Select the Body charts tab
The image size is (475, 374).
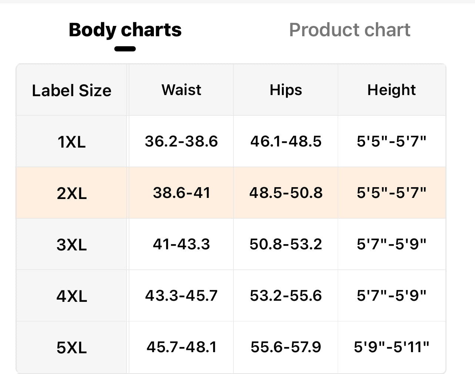point(125,30)
